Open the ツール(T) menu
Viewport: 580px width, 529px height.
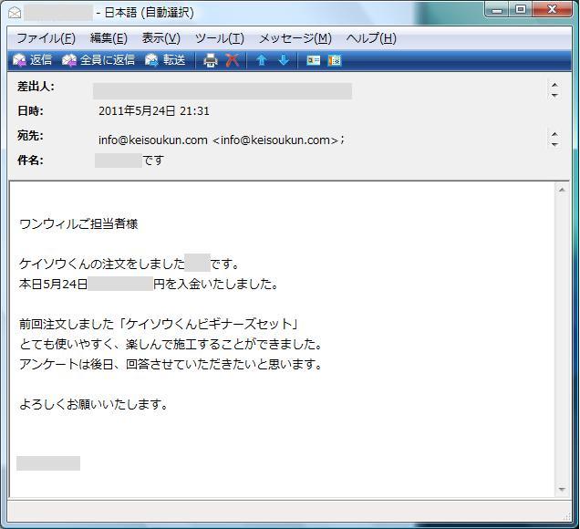tap(219, 38)
